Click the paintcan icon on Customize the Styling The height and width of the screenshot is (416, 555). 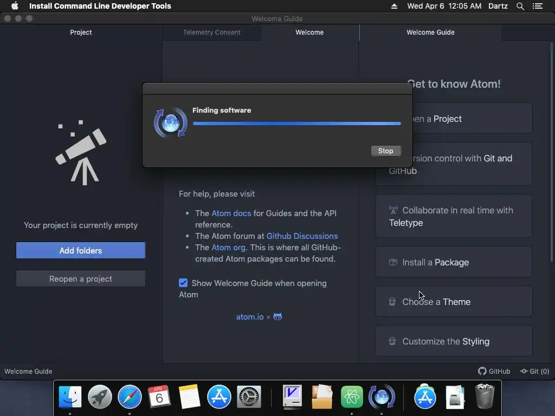tap(392, 341)
